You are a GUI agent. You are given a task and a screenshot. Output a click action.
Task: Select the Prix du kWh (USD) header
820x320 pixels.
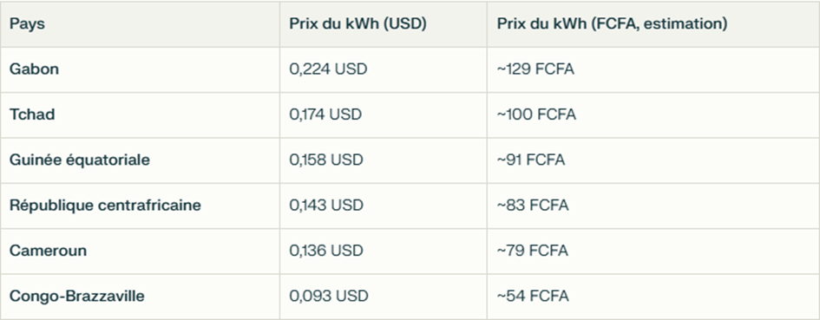pyautogui.click(x=358, y=24)
